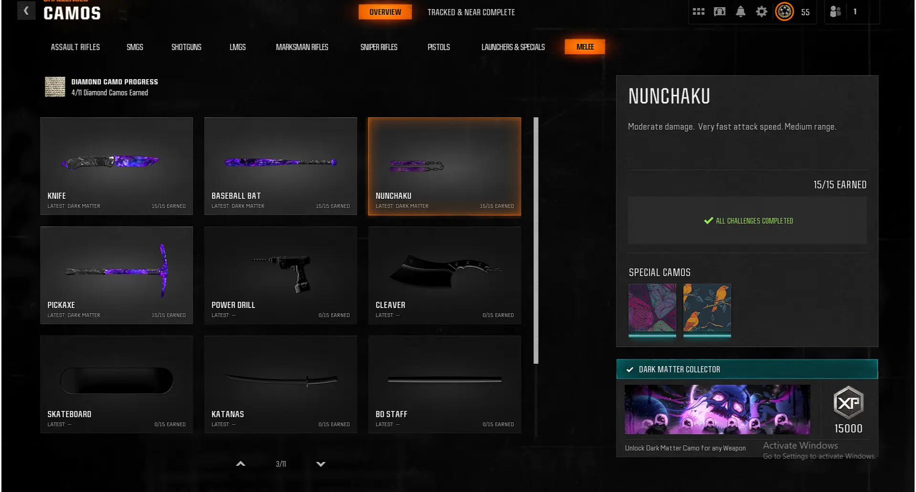Select the Skateboard weapon card
The image size is (916, 492).
(117, 385)
